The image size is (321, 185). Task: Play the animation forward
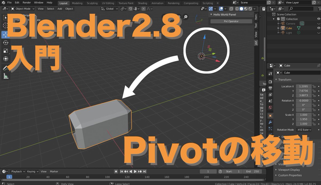pyautogui.click(x=135, y=171)
